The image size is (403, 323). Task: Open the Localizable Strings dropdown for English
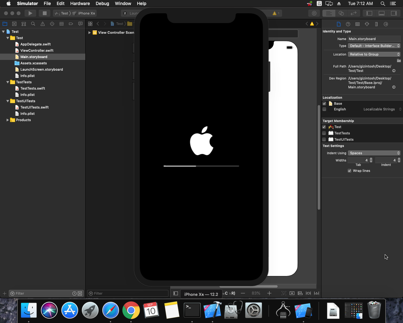[382, 109]
